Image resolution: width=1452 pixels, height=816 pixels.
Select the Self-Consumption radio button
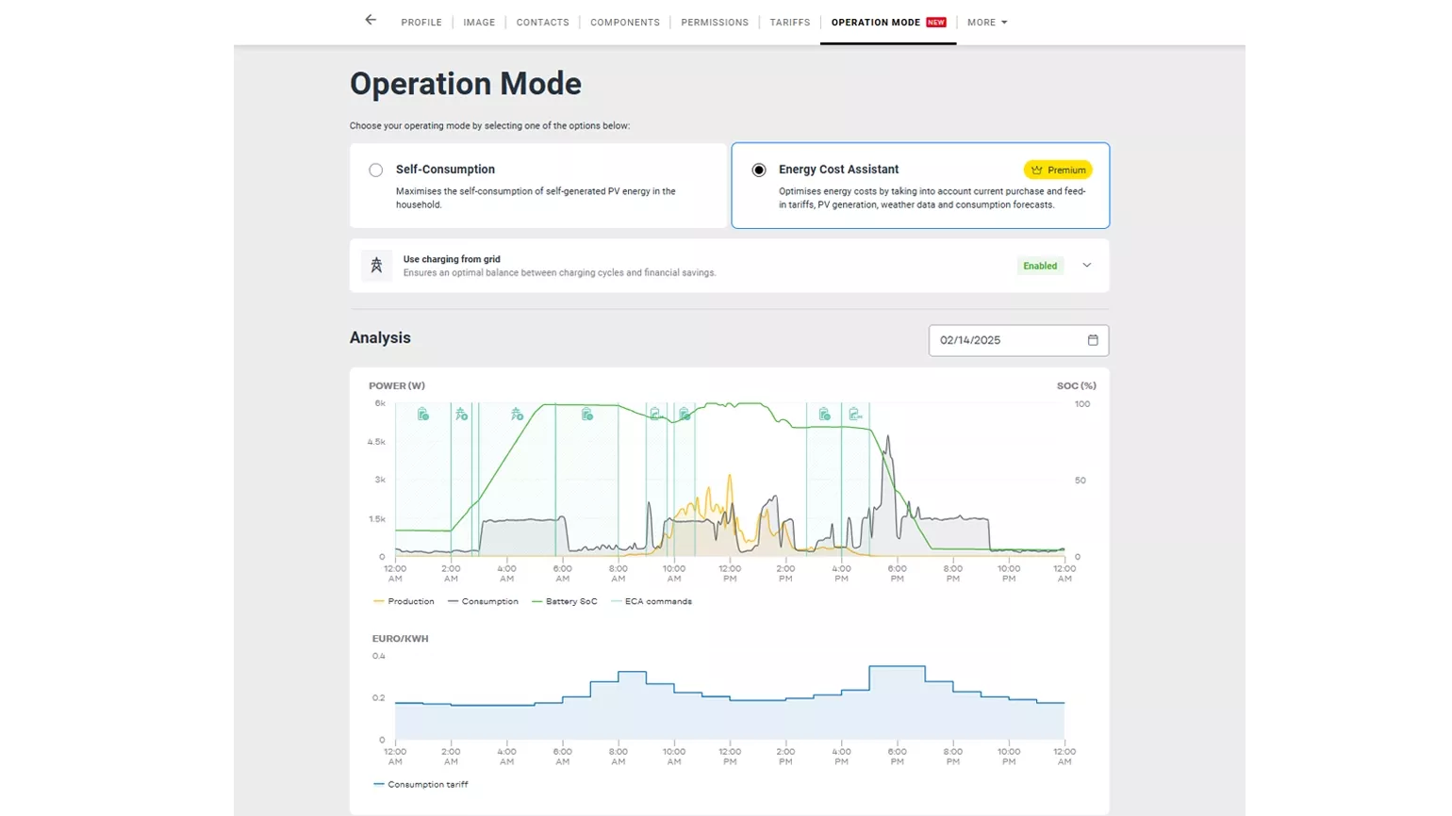(376, 171)
